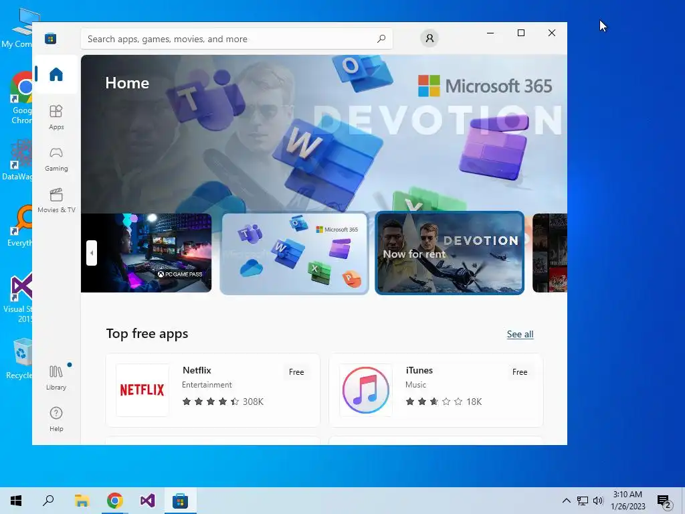Screen dimensions: 685x514
Task: Open Help from the sidebar
Action: (x=56, y=419)
